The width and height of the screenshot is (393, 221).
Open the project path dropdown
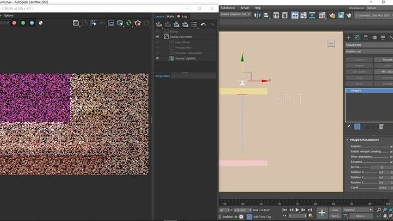coord(373,15)
